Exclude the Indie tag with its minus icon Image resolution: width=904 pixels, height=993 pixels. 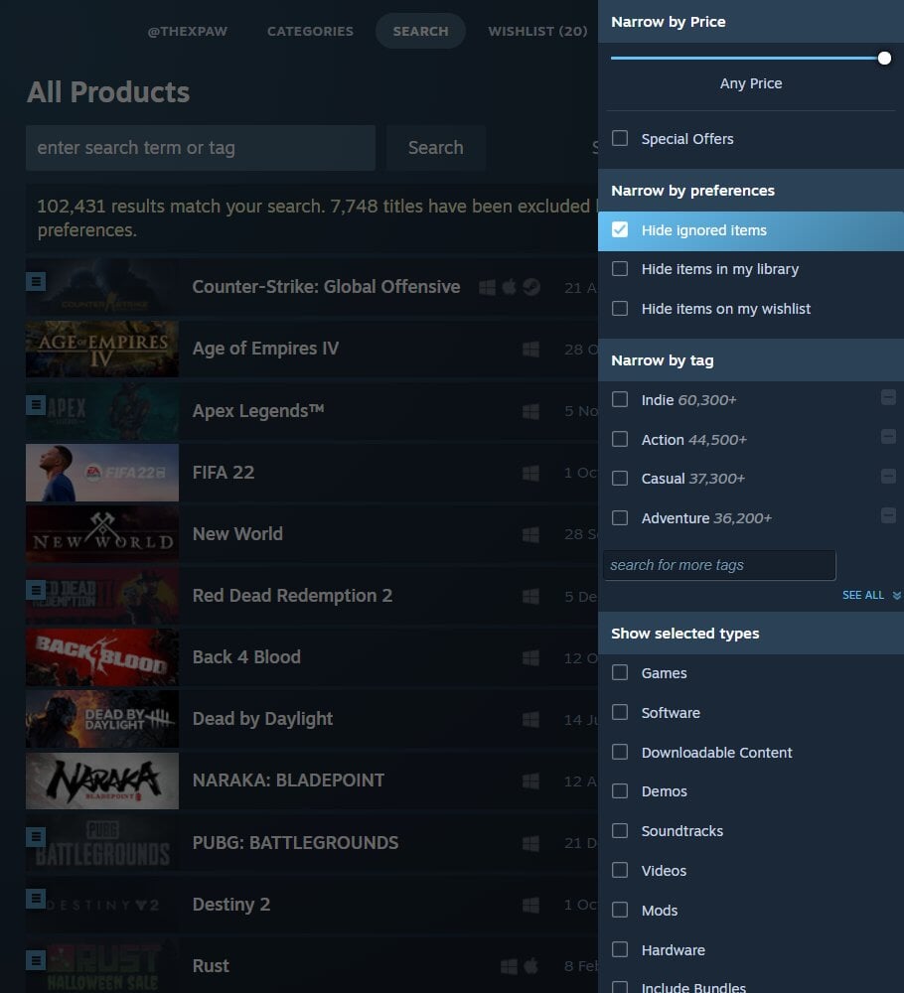888,397
